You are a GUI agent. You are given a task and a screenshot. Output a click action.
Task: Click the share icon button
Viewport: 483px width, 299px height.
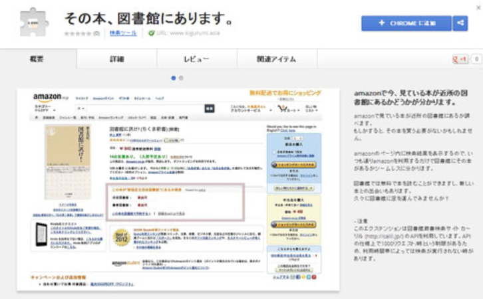click(460, 23)
